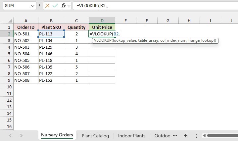
Task: Click cell containing PL-135
Action: [51, 67]
